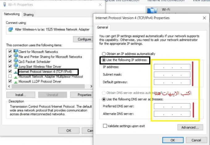Screen dimensions: 210x145
Task: Select Obtain an IP address automatically
Action: tap(104, 53)
